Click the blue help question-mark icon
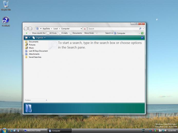The image size is (178, 133). (x=142, y=38)
